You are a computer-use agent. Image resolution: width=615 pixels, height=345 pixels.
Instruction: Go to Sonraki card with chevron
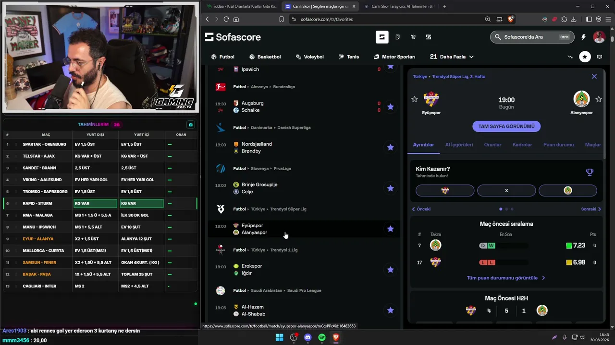point(591,209)
